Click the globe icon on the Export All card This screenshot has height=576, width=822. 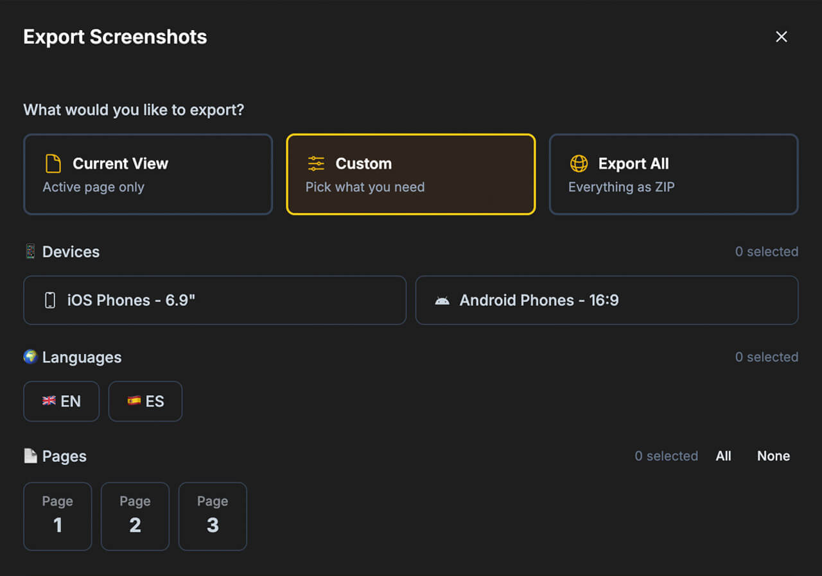point(579,164)
